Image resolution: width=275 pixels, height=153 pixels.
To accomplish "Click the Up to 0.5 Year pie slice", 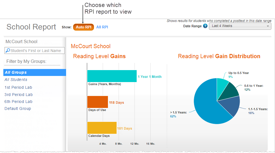I will click(x=221, y=85).
